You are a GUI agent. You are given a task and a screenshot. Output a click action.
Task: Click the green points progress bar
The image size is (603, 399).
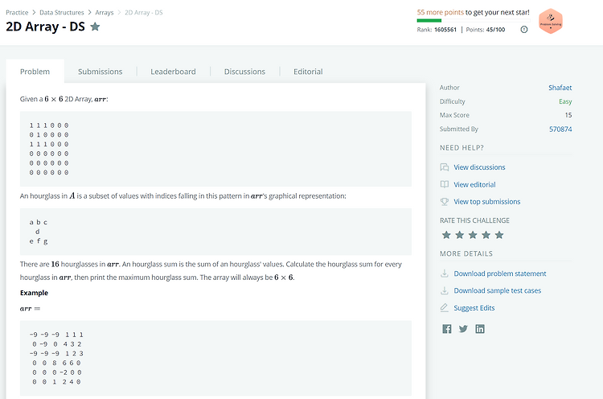pyautogui.click(x=429, y=21)
